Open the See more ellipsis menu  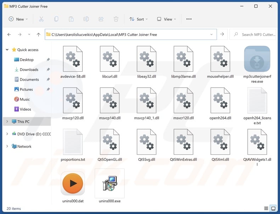[x=189, y=19]
